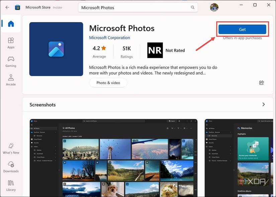Open the Downloads page
The image size is (276, 197).
point(11,167)
